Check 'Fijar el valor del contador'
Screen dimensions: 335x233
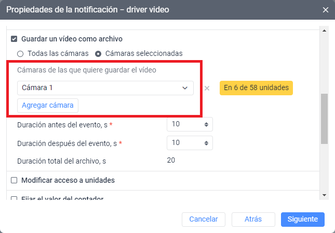coord(15,198)
